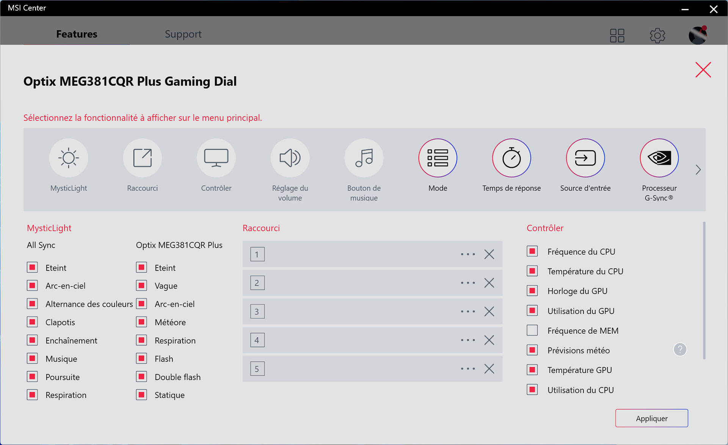Expand more features with the right chevron
The image size is (728, 445).
[698, 170]
